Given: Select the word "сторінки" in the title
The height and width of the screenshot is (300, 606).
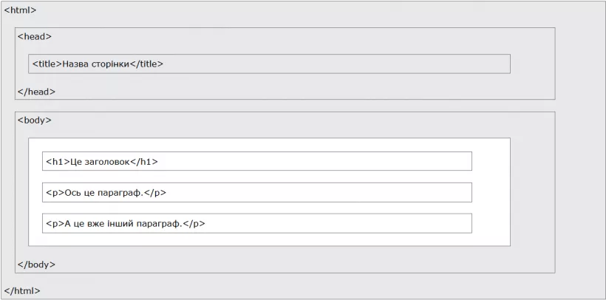Looking at the screenshot, I should click(110, 64).
